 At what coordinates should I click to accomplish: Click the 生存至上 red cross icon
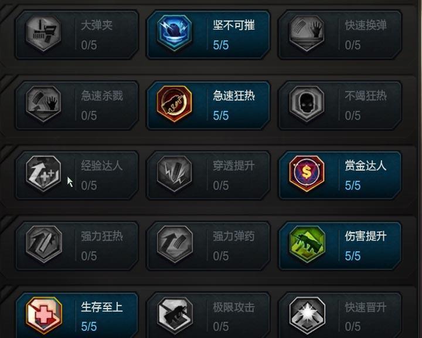pos(44,315)
